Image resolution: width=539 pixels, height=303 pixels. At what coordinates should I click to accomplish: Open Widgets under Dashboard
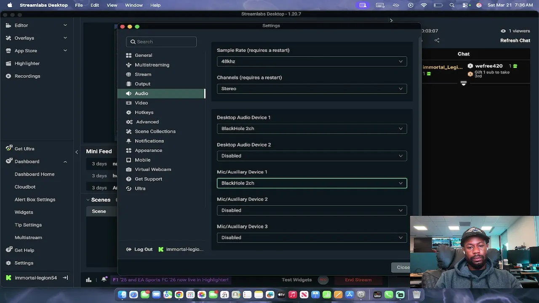point(24,212)
